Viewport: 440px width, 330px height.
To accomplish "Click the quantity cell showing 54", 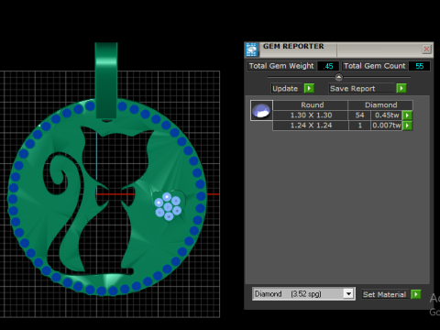I will 359,115.
